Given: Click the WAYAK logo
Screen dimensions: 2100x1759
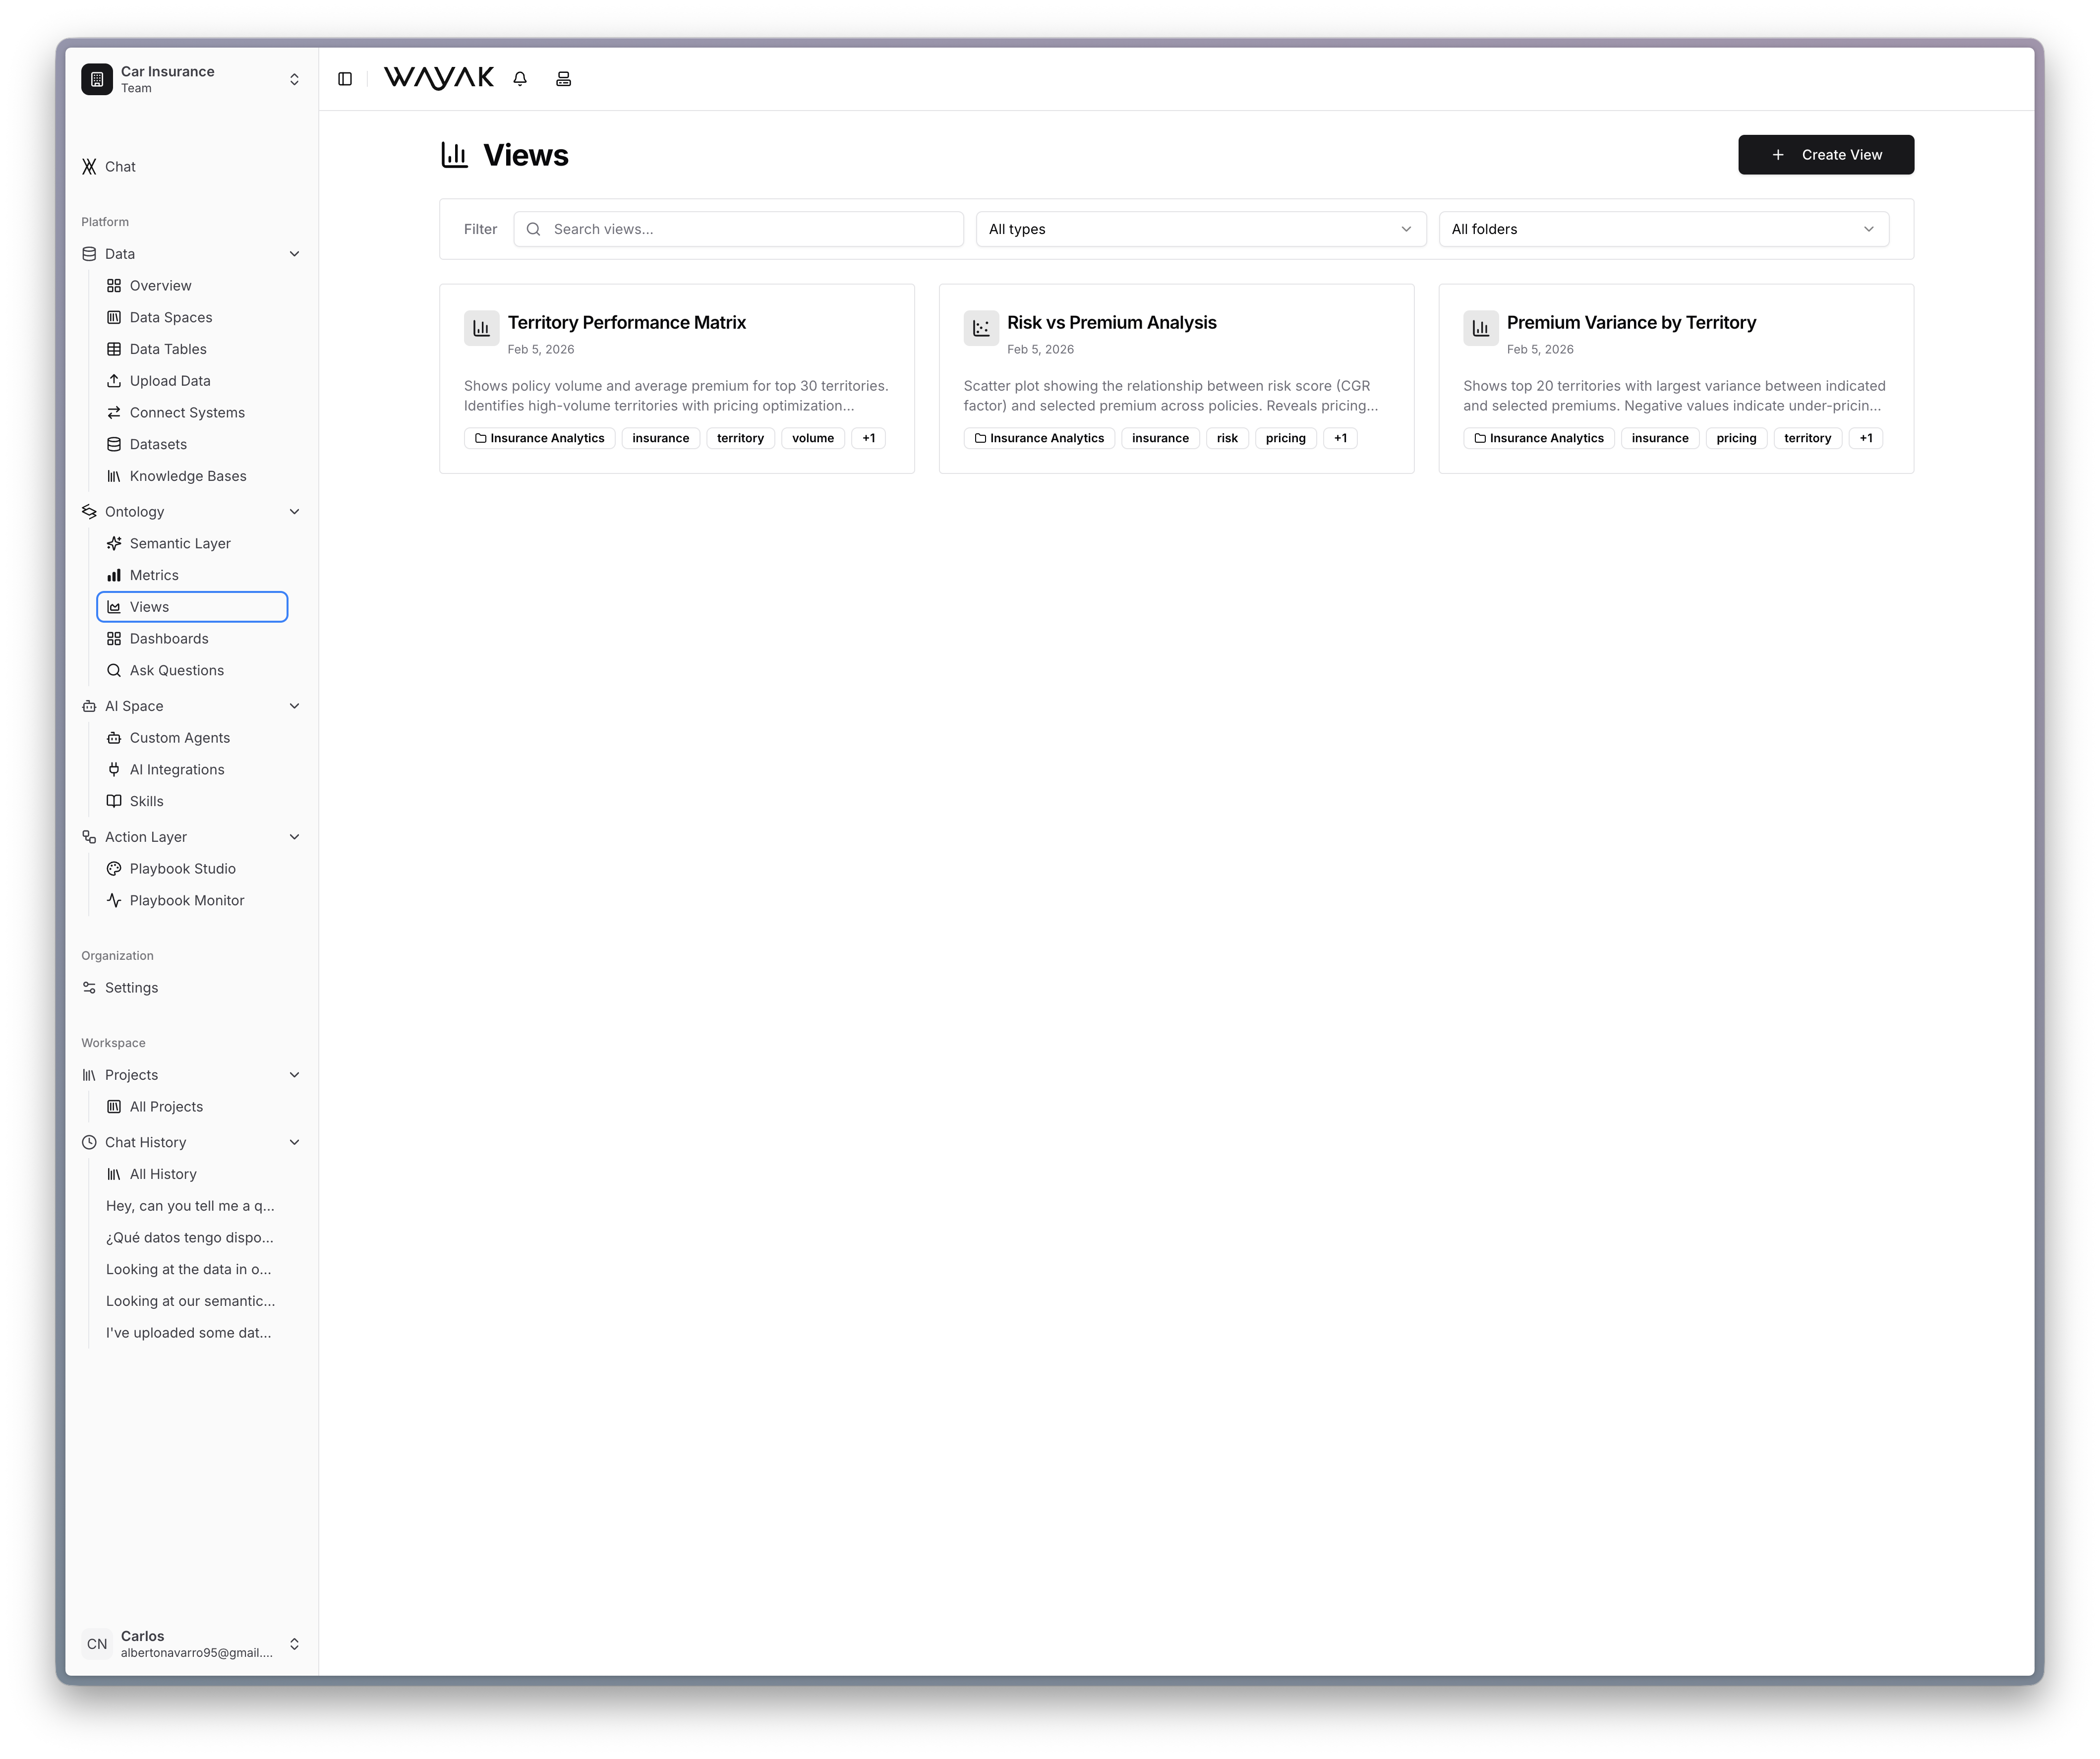Looking at the screenshot, I should click(439, 78).
